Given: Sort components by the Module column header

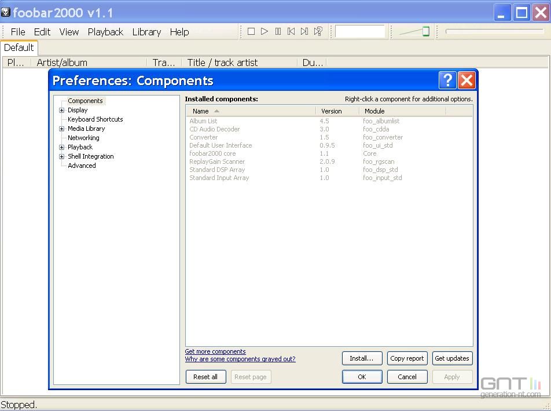Looking at the screenshot, I should [403, 111].
